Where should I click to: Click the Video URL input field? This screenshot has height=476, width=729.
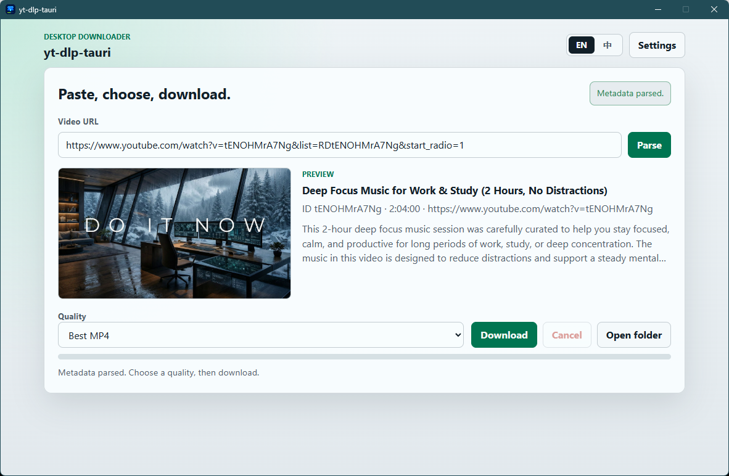tap(339, 145)
